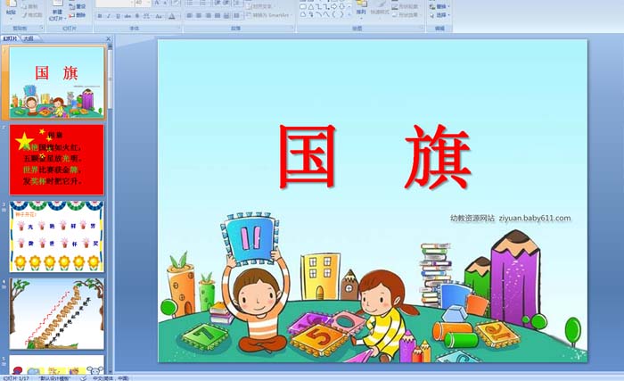Screen dimensions: 624x381
Task: Click the language indicator 中文 in the status bar
Action: (x=111, y=377)
